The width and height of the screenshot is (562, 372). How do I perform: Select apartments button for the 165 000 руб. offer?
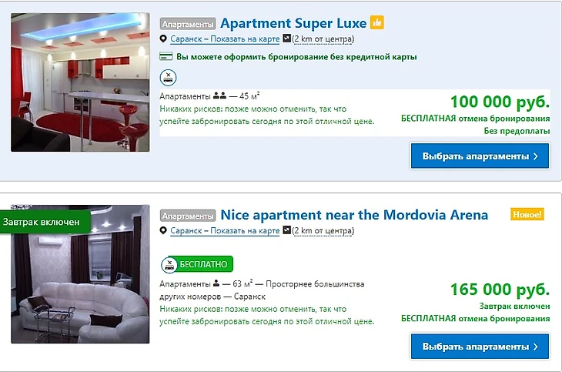coord(480,347)
